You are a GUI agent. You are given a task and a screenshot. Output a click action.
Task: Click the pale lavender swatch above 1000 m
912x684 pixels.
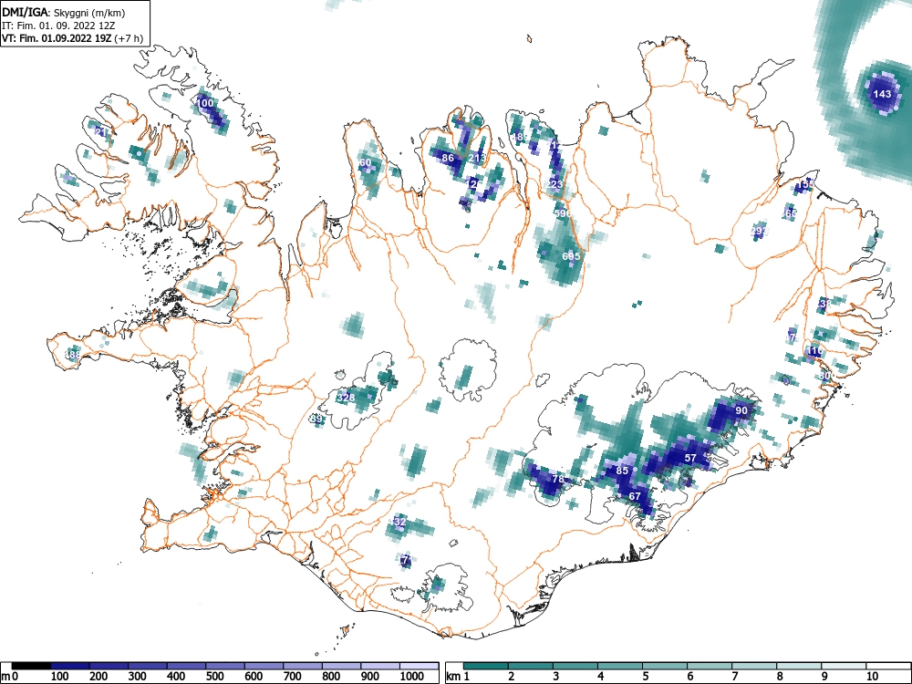click(x=420, y=666)
